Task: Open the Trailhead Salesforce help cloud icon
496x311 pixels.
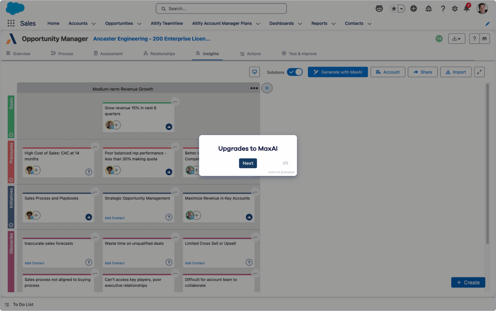Action: [428, 8]
